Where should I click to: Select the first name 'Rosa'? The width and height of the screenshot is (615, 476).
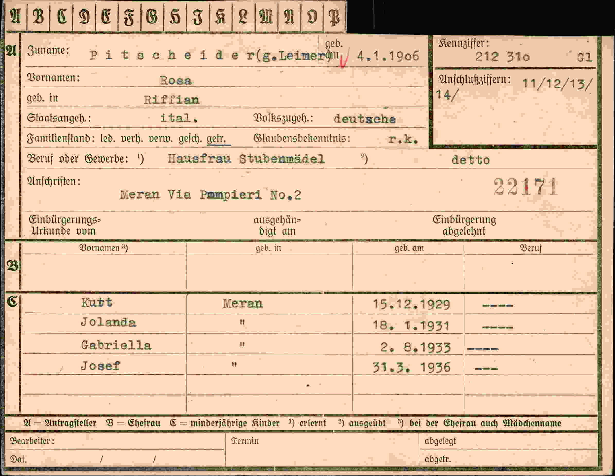(176, 81)
